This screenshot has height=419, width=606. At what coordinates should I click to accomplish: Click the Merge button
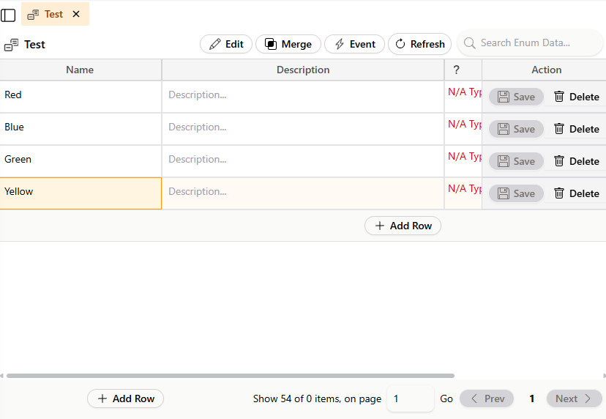(x=288, y=44)
